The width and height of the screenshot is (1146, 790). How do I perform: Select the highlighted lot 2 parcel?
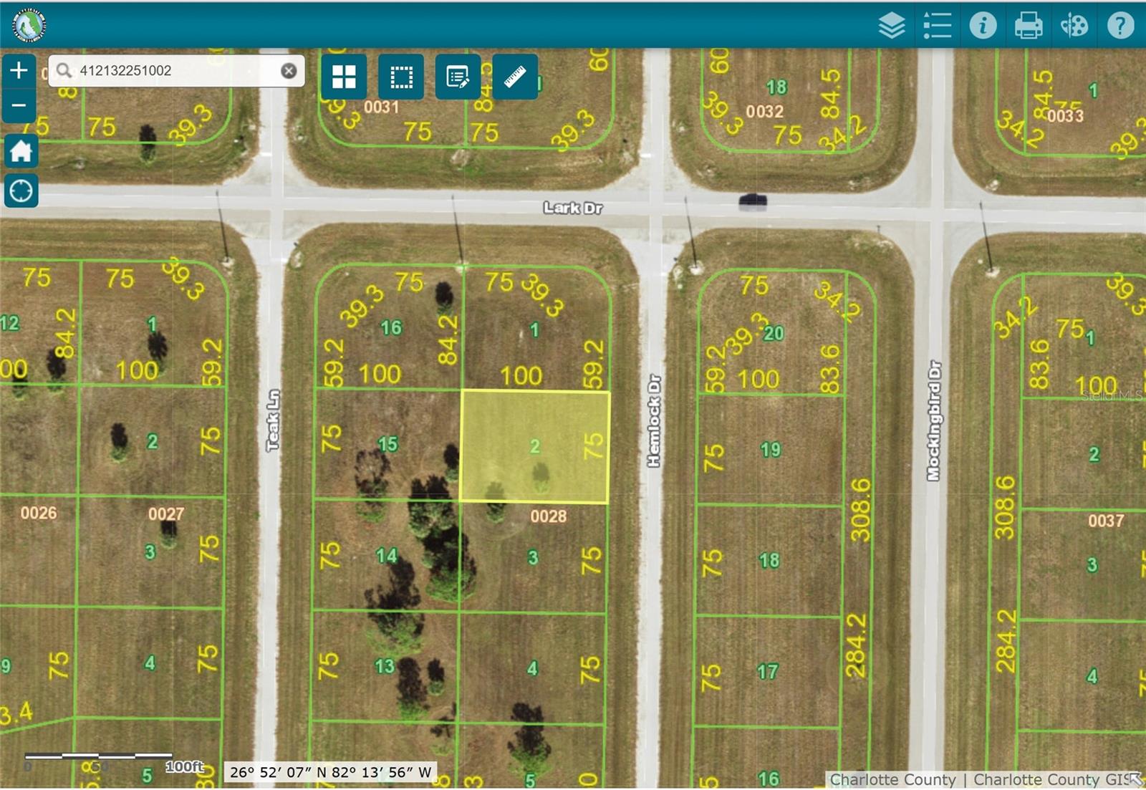click(536, 445)
